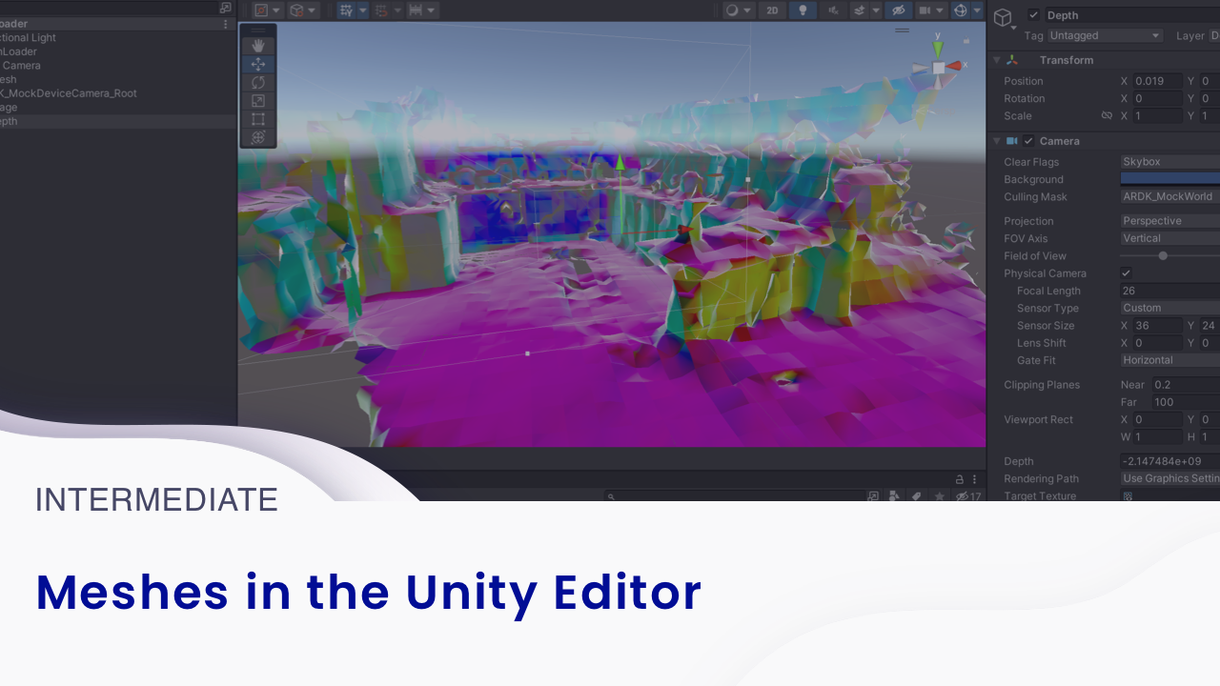This screenshot has width=1220, height=686.
Task: Click the snap increment icon
Action: point(416,10)
